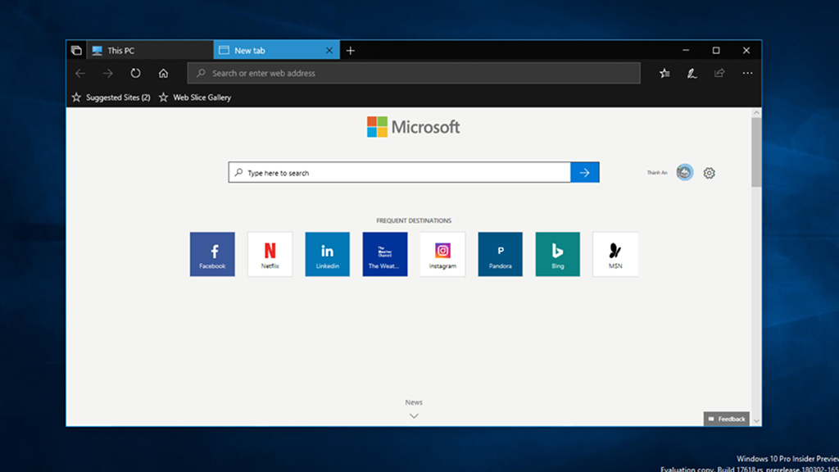839x472 pixels.
Task: Click the Type here to search box
Action: [399, 172]
